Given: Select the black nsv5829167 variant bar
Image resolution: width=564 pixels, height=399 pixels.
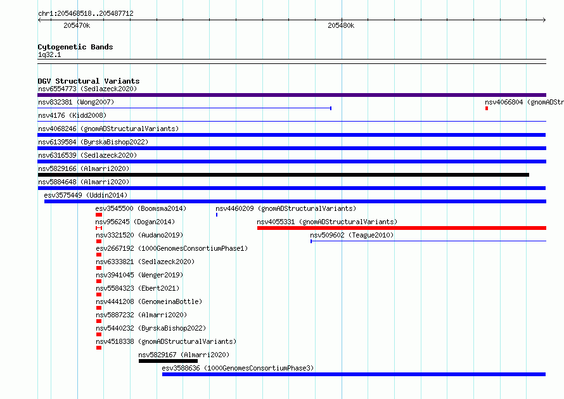Looking at the screenshot, I should pos(169,361).
